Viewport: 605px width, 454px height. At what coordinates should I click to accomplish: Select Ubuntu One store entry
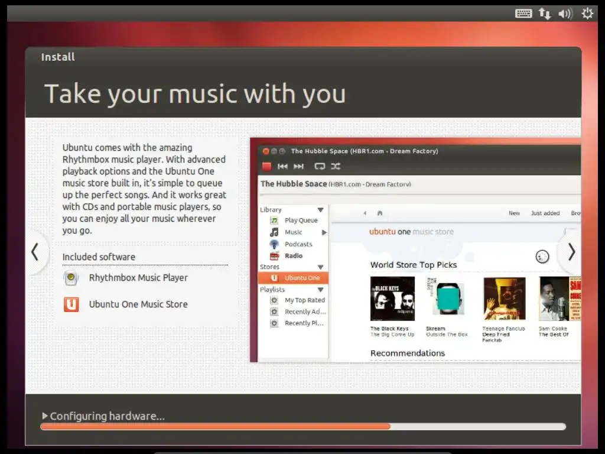click(293, 278)
